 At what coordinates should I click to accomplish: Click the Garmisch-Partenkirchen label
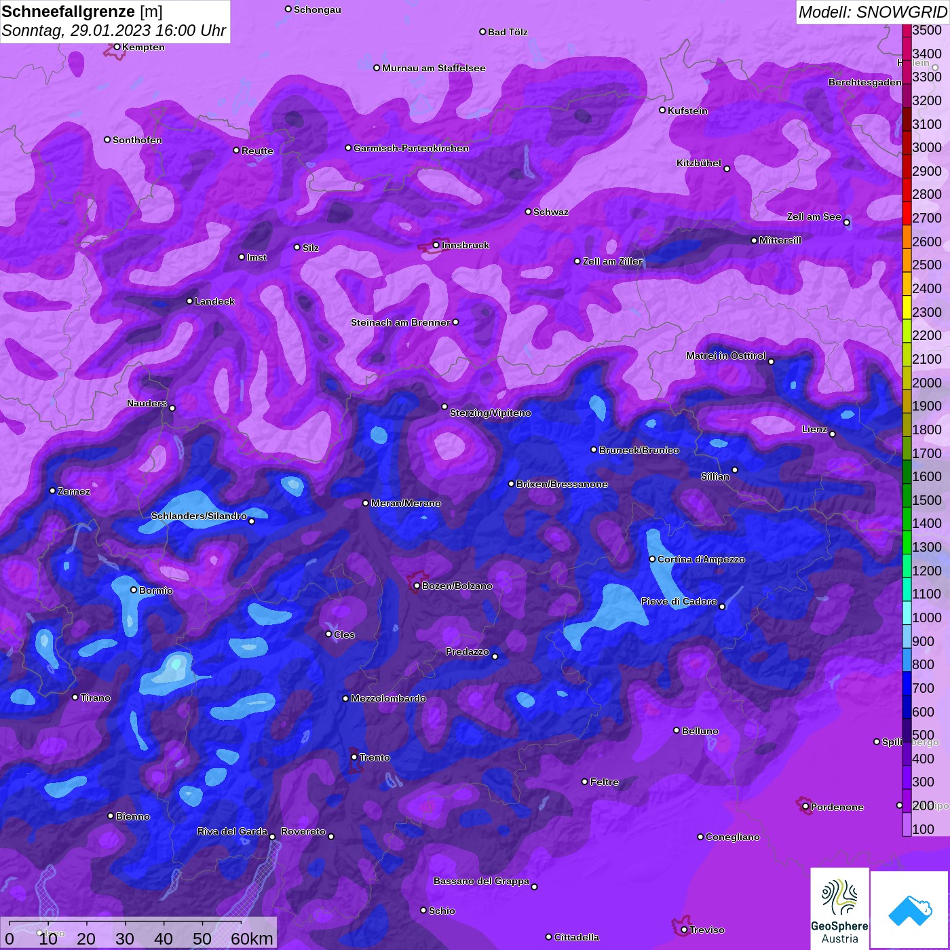411,148
